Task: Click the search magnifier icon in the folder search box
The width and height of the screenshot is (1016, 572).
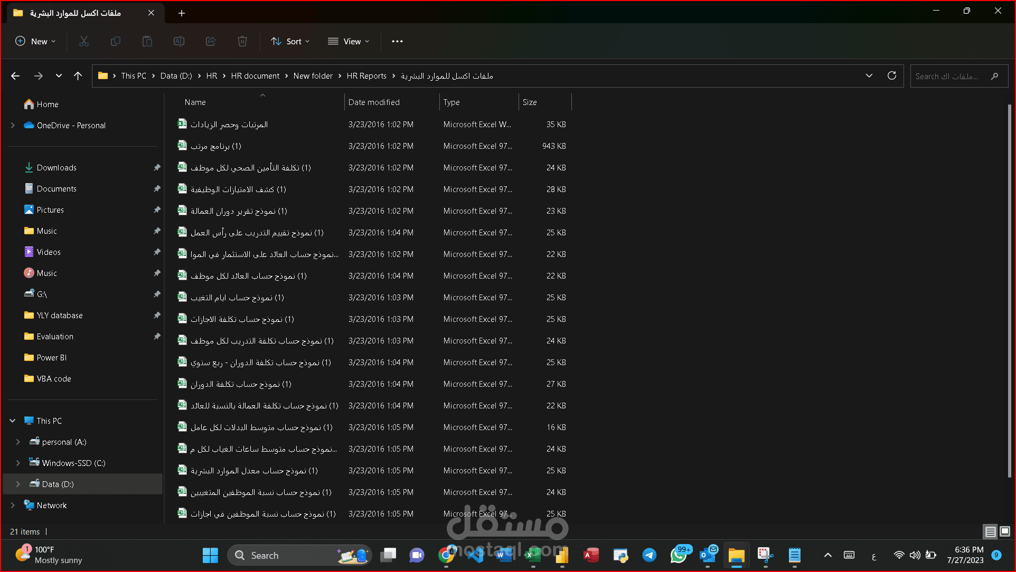Action: [995, 76]
